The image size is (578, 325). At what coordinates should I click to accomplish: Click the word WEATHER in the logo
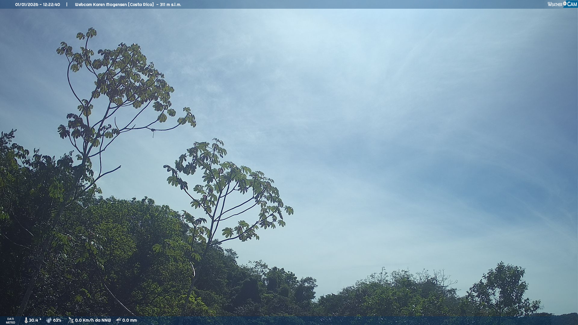point(555,5)
